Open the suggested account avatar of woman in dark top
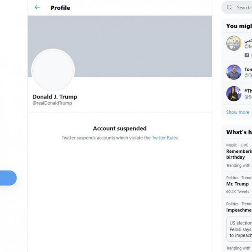Viewport: 252px width, 252px height. [x=234, y=94]
